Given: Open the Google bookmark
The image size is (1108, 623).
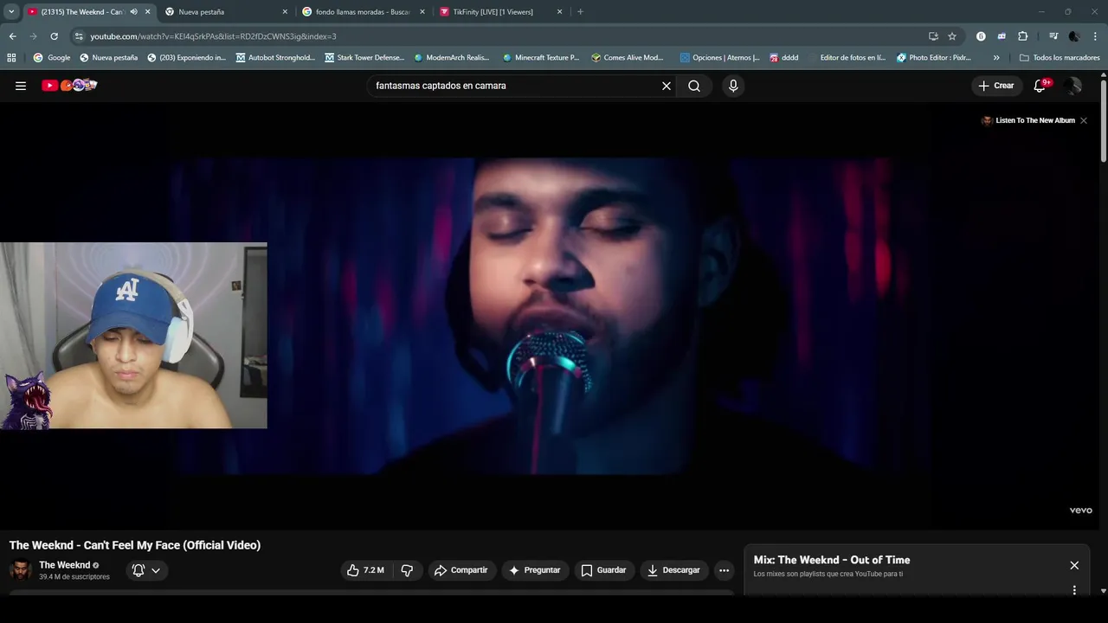Looking at the screenshot, I should coord(52,58).
